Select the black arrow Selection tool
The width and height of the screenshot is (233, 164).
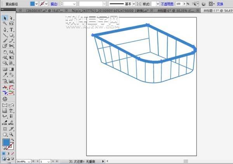tap(5, 18)
